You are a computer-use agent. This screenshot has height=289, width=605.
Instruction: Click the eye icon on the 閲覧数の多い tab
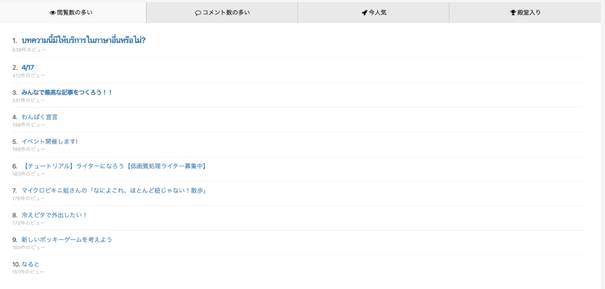click(x=53, y=12)
